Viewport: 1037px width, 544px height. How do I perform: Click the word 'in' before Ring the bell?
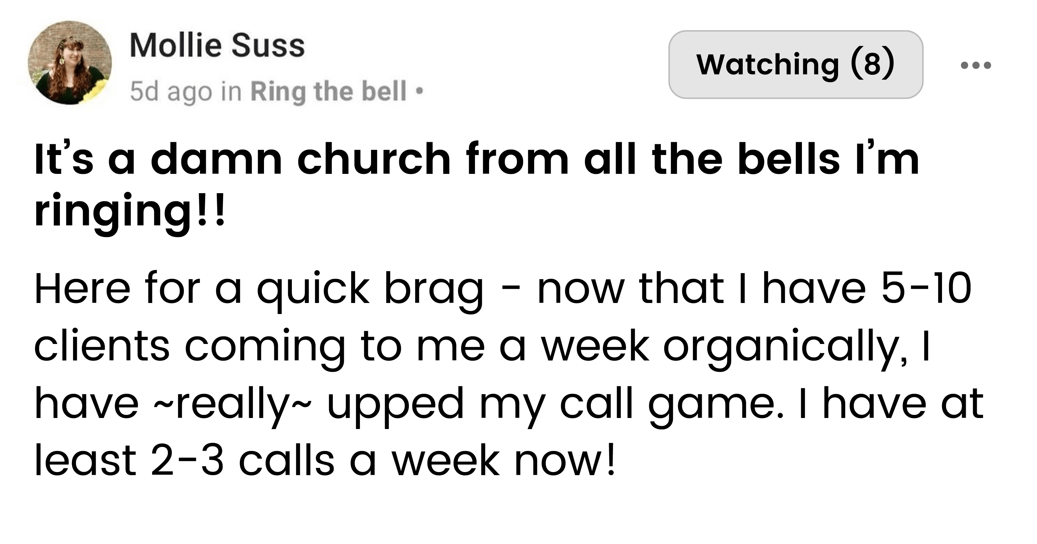pyautogui.click(x=231, y=91)
